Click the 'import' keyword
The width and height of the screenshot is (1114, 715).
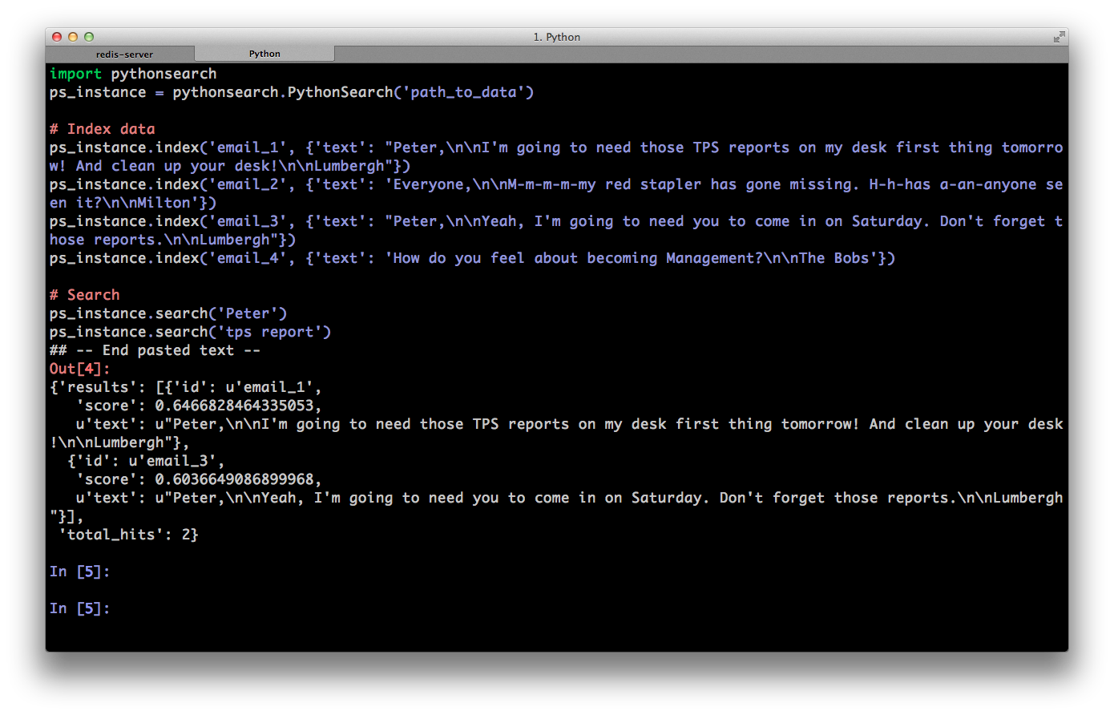coord(75,74)
